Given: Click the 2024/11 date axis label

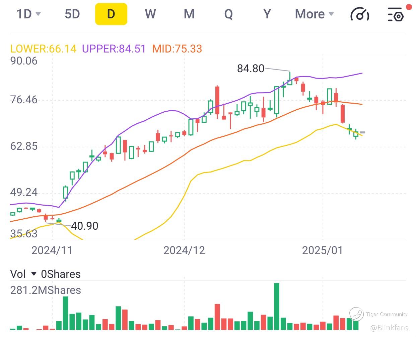Looking at the screenshot, I should tap(52, 250).
